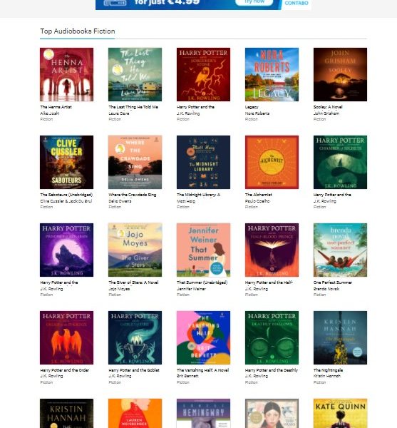
Task: Open Where the Crawdads Sing cover
Action: pyautogui.click(x=135, y=162)
